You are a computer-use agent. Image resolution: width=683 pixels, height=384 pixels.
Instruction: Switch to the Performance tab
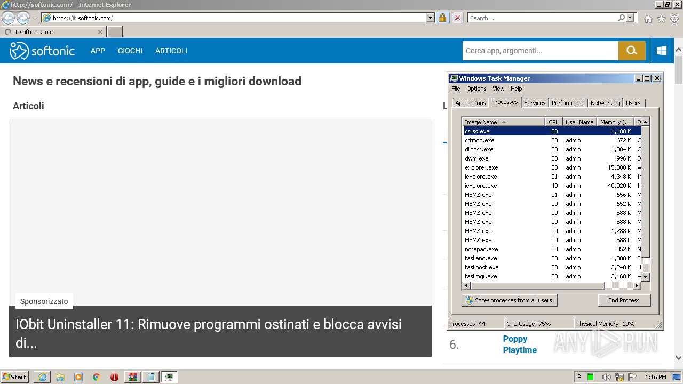click(x=568, y=103)
